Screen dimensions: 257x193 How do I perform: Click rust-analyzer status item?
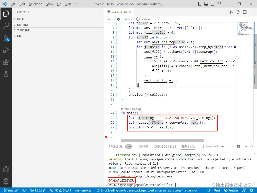(x=84, y=190)
